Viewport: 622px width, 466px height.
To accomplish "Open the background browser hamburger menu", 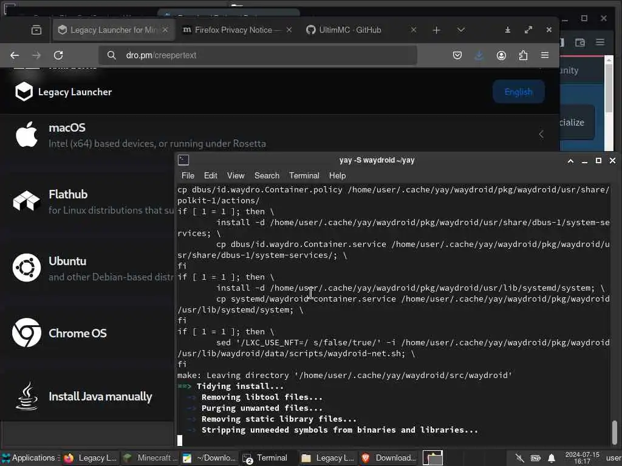I will pos(600,42).
